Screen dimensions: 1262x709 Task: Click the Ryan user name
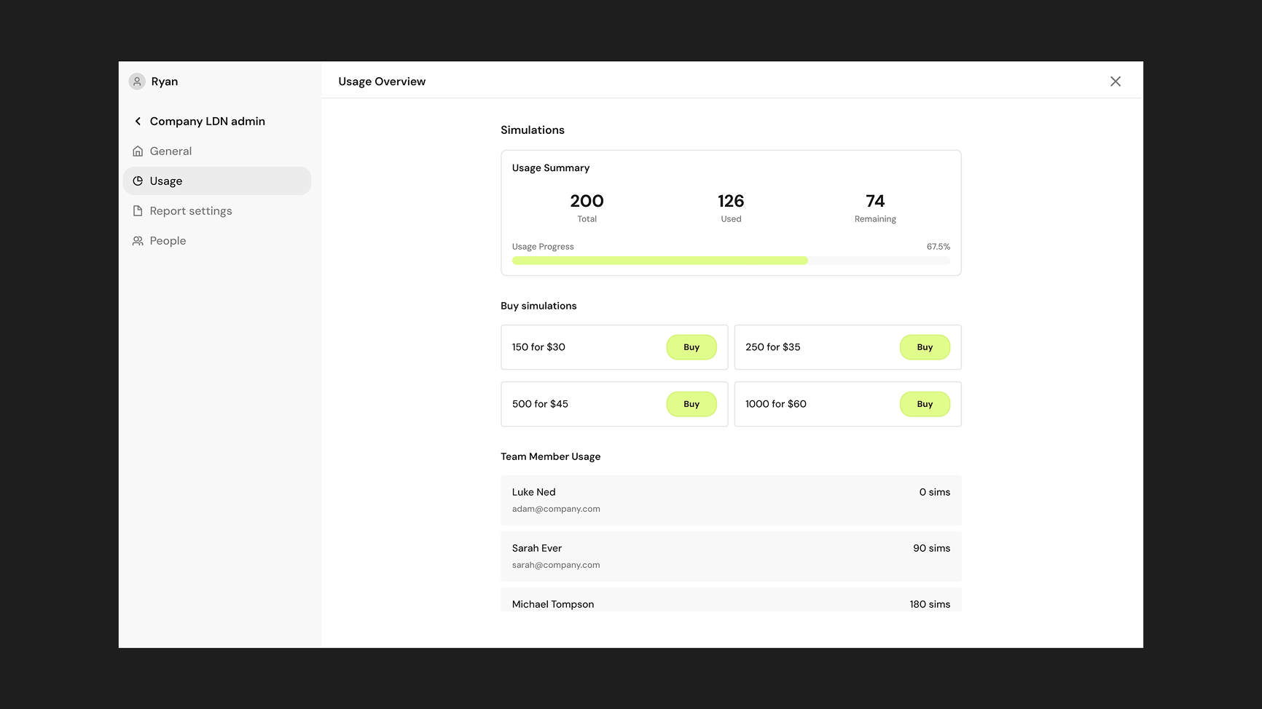pos(165,82)
